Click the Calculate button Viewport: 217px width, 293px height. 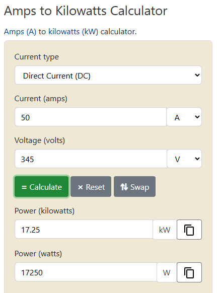(x=41, y=187)
